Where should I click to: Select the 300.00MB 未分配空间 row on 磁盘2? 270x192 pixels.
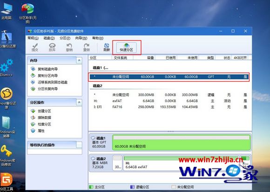169,95
